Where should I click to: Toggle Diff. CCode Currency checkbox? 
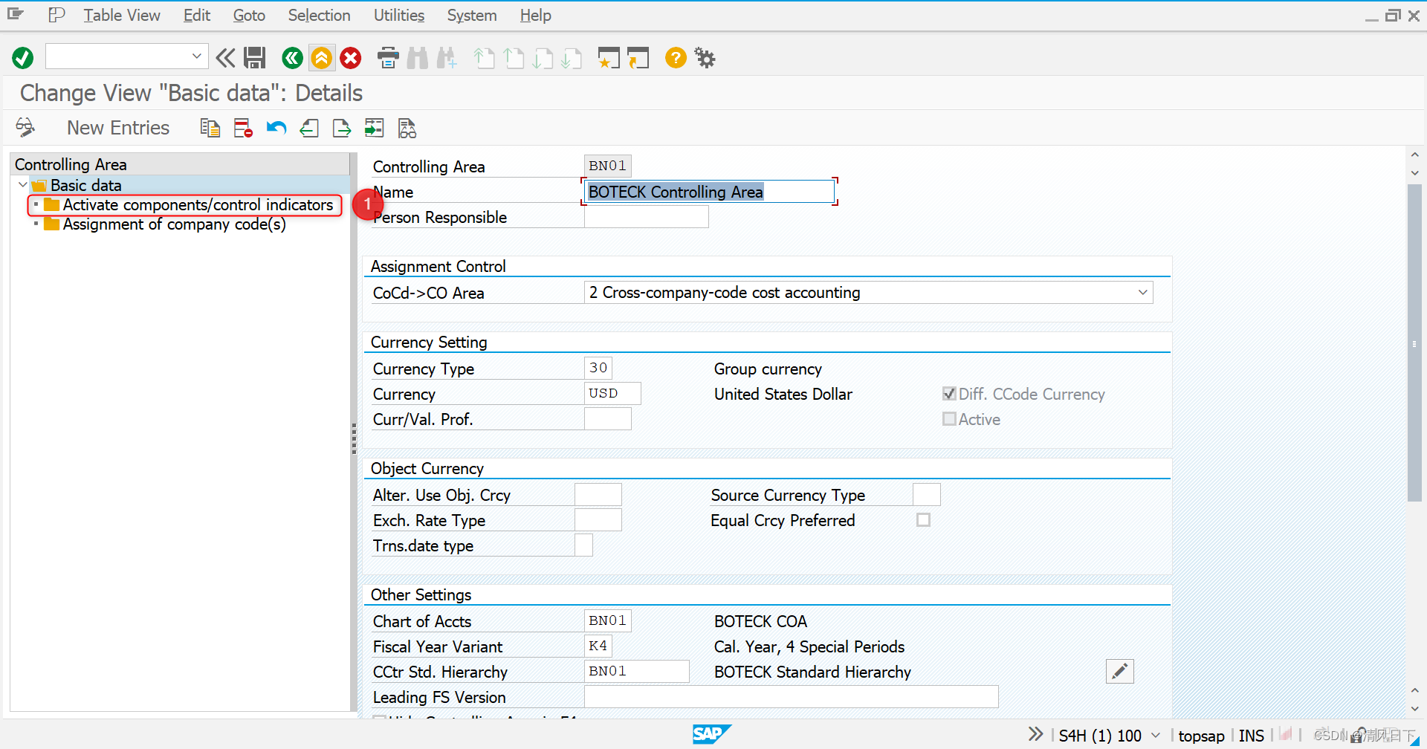tap(949, 394)
